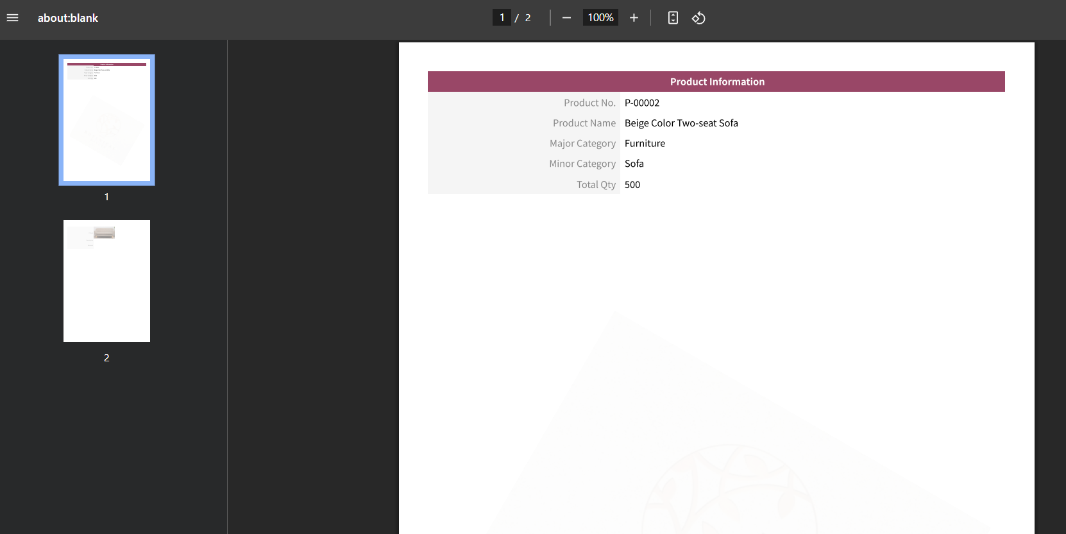Click the Sofa minor category value
Viewport: 1066px width, 534px height.
pos(634,164)
